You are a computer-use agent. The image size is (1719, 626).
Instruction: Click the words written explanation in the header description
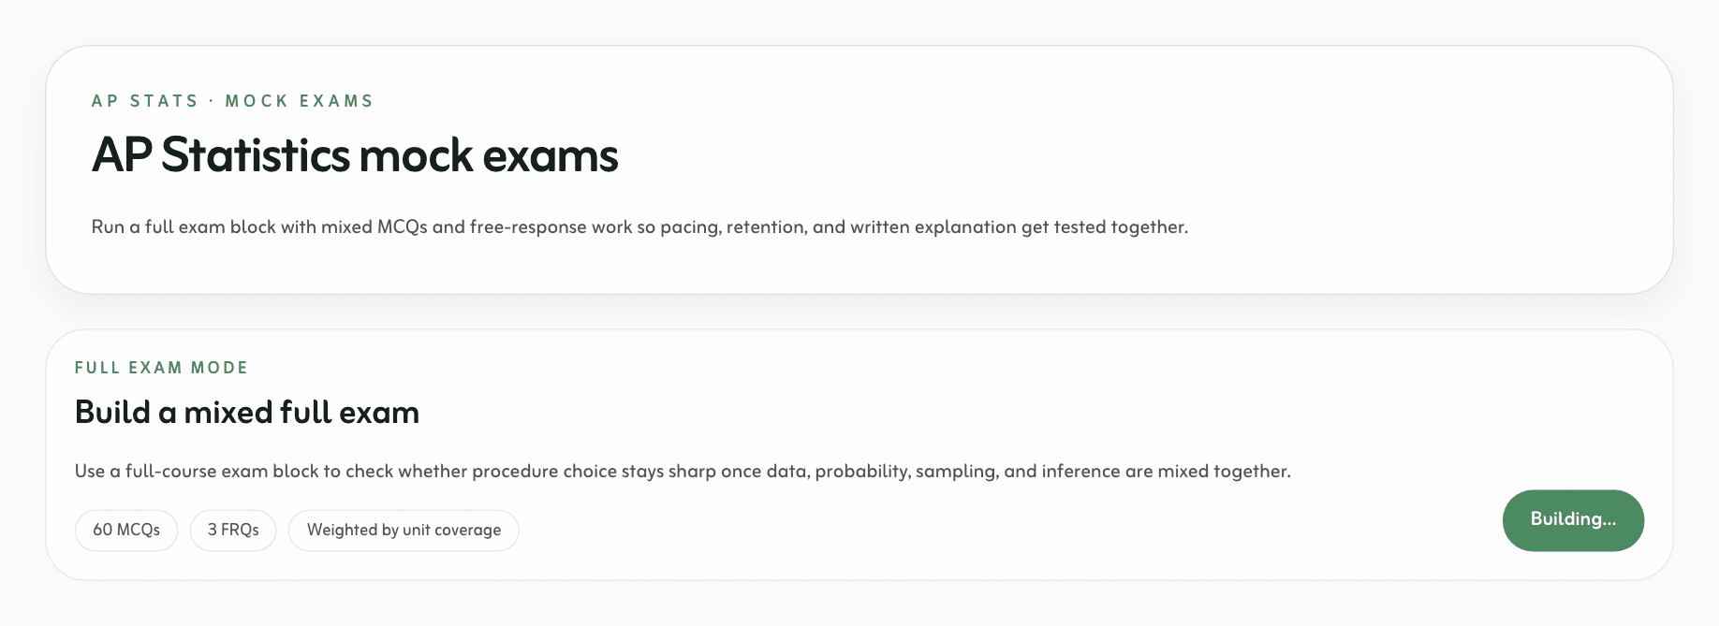(933, 227)
